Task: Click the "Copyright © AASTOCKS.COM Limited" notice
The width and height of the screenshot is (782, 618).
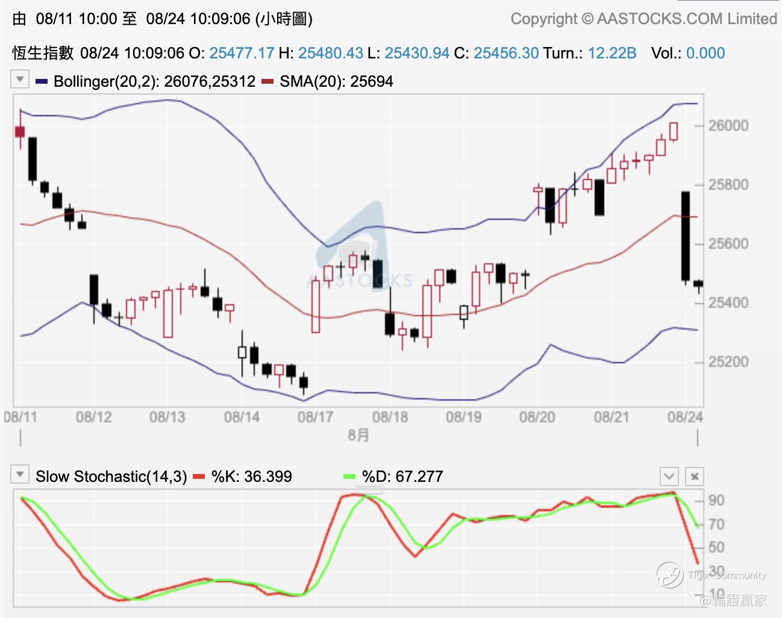Action: point(644,19)
